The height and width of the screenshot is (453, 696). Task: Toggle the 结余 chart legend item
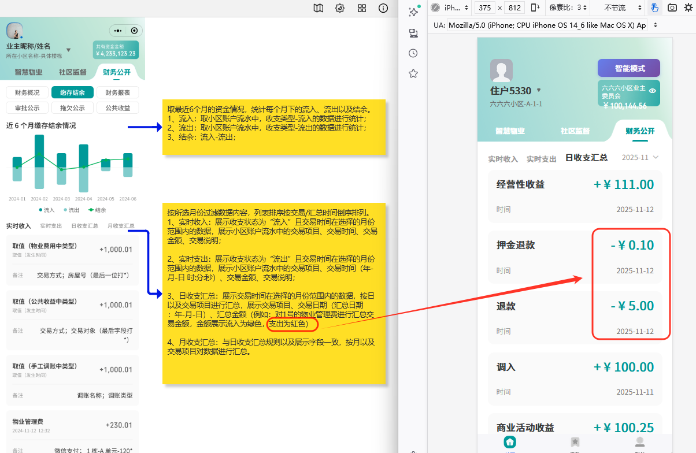click(97, 210)
